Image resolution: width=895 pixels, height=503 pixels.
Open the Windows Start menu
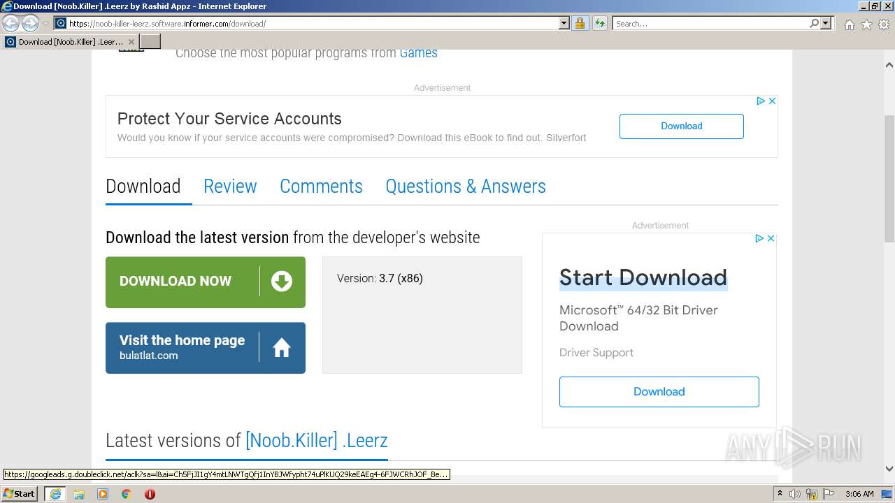point(19,493)
